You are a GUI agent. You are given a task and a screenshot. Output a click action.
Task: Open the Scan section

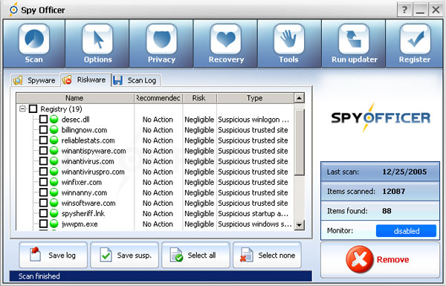(x=34, y=43)
